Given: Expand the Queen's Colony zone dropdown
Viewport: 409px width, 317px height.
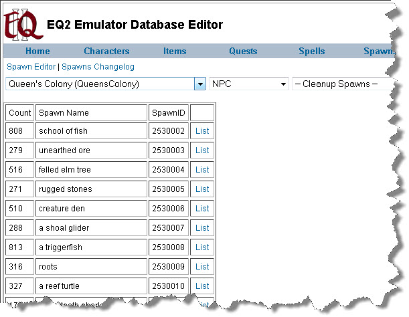Looking at the screenshot, I should pyautogui.click(x=199, y=84).
